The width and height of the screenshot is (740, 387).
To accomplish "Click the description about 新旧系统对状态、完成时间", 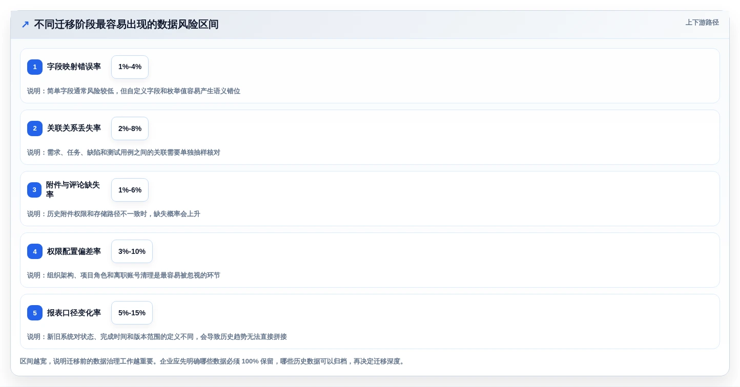I will click(x=157, y=337).
